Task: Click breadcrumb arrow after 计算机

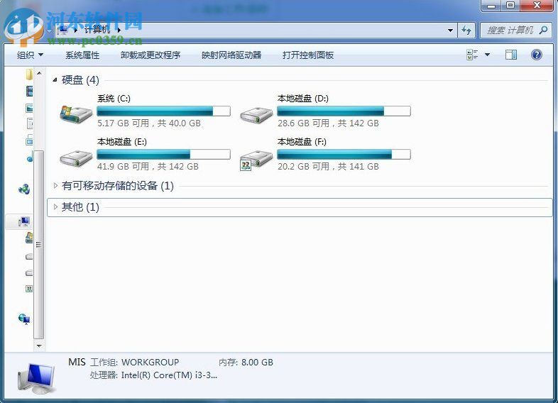Action: tap(119, 30)
